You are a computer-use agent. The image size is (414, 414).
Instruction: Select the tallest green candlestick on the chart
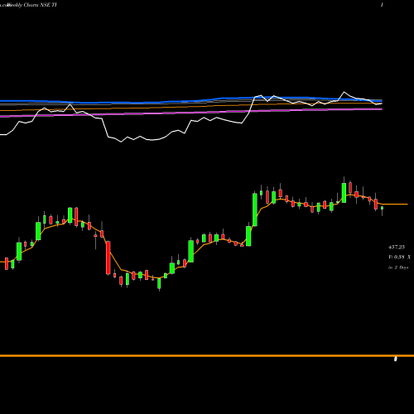255,209
